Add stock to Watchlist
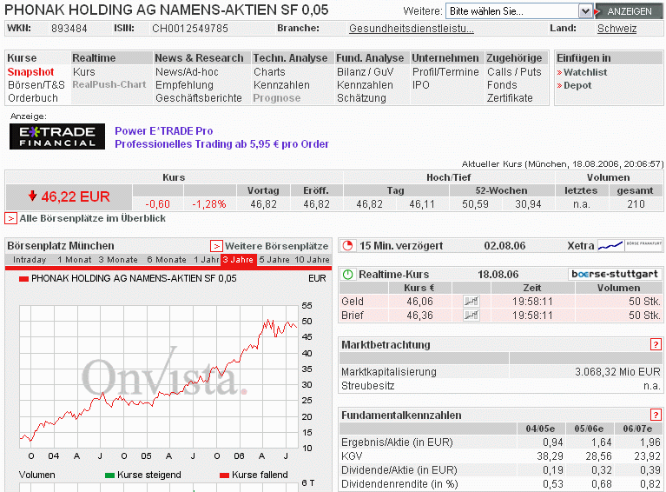The height and width of the screenshot is (492, 666). [x=585, y=72]
